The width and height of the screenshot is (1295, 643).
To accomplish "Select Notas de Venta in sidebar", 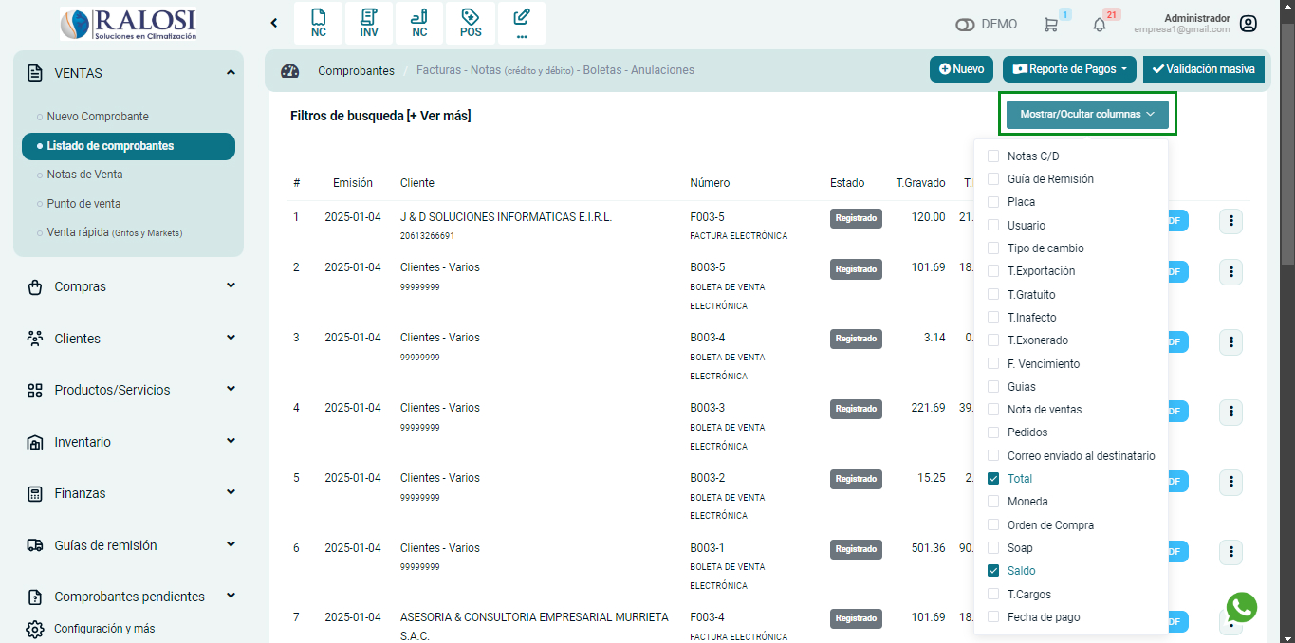I will tap(84, 175).
